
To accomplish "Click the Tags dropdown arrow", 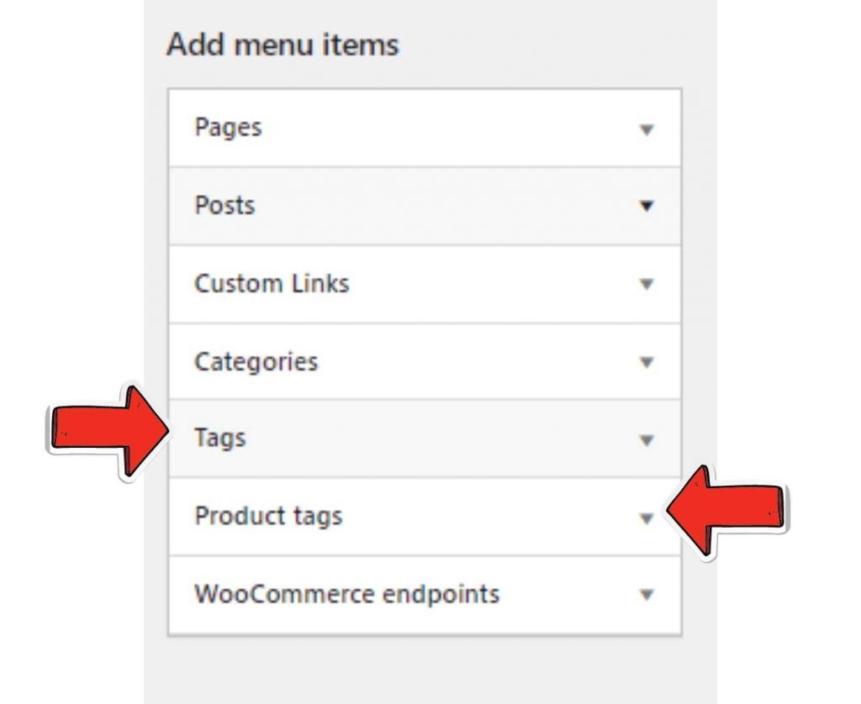I will point(647,439).
